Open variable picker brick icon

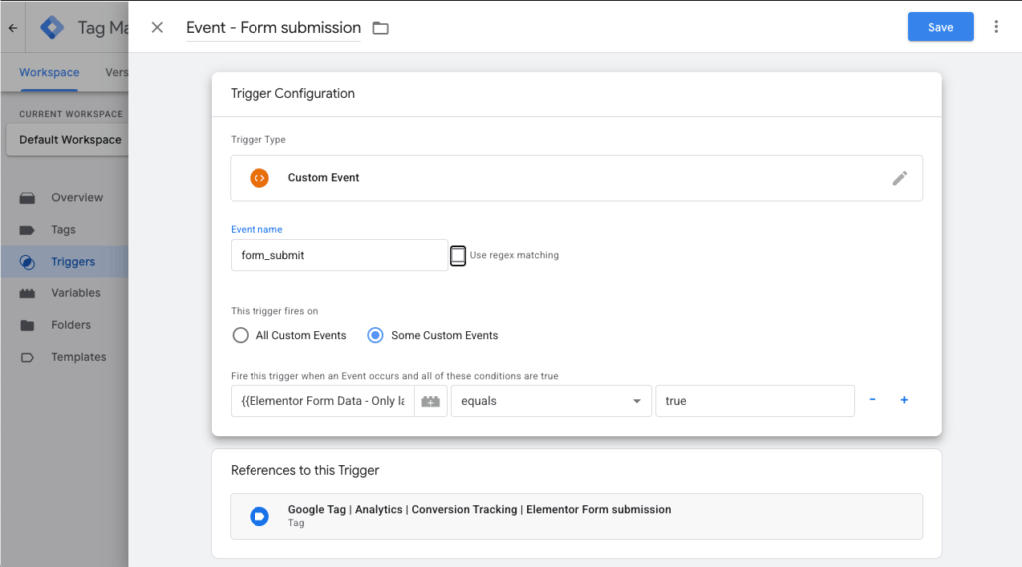431,401
